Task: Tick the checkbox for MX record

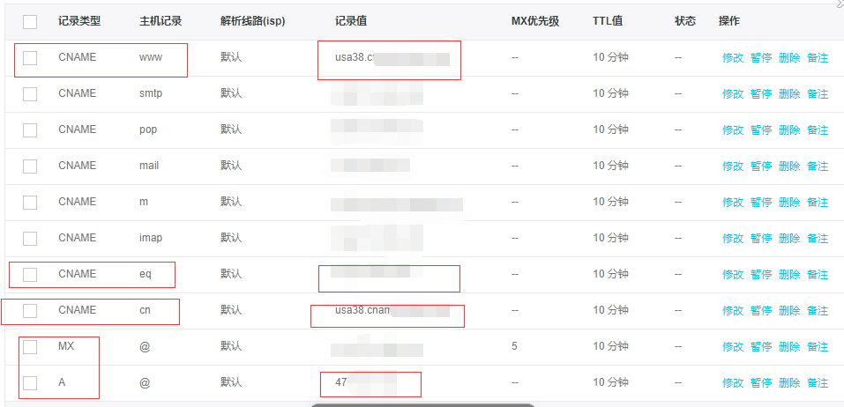Action: click(x=30, y=347)
